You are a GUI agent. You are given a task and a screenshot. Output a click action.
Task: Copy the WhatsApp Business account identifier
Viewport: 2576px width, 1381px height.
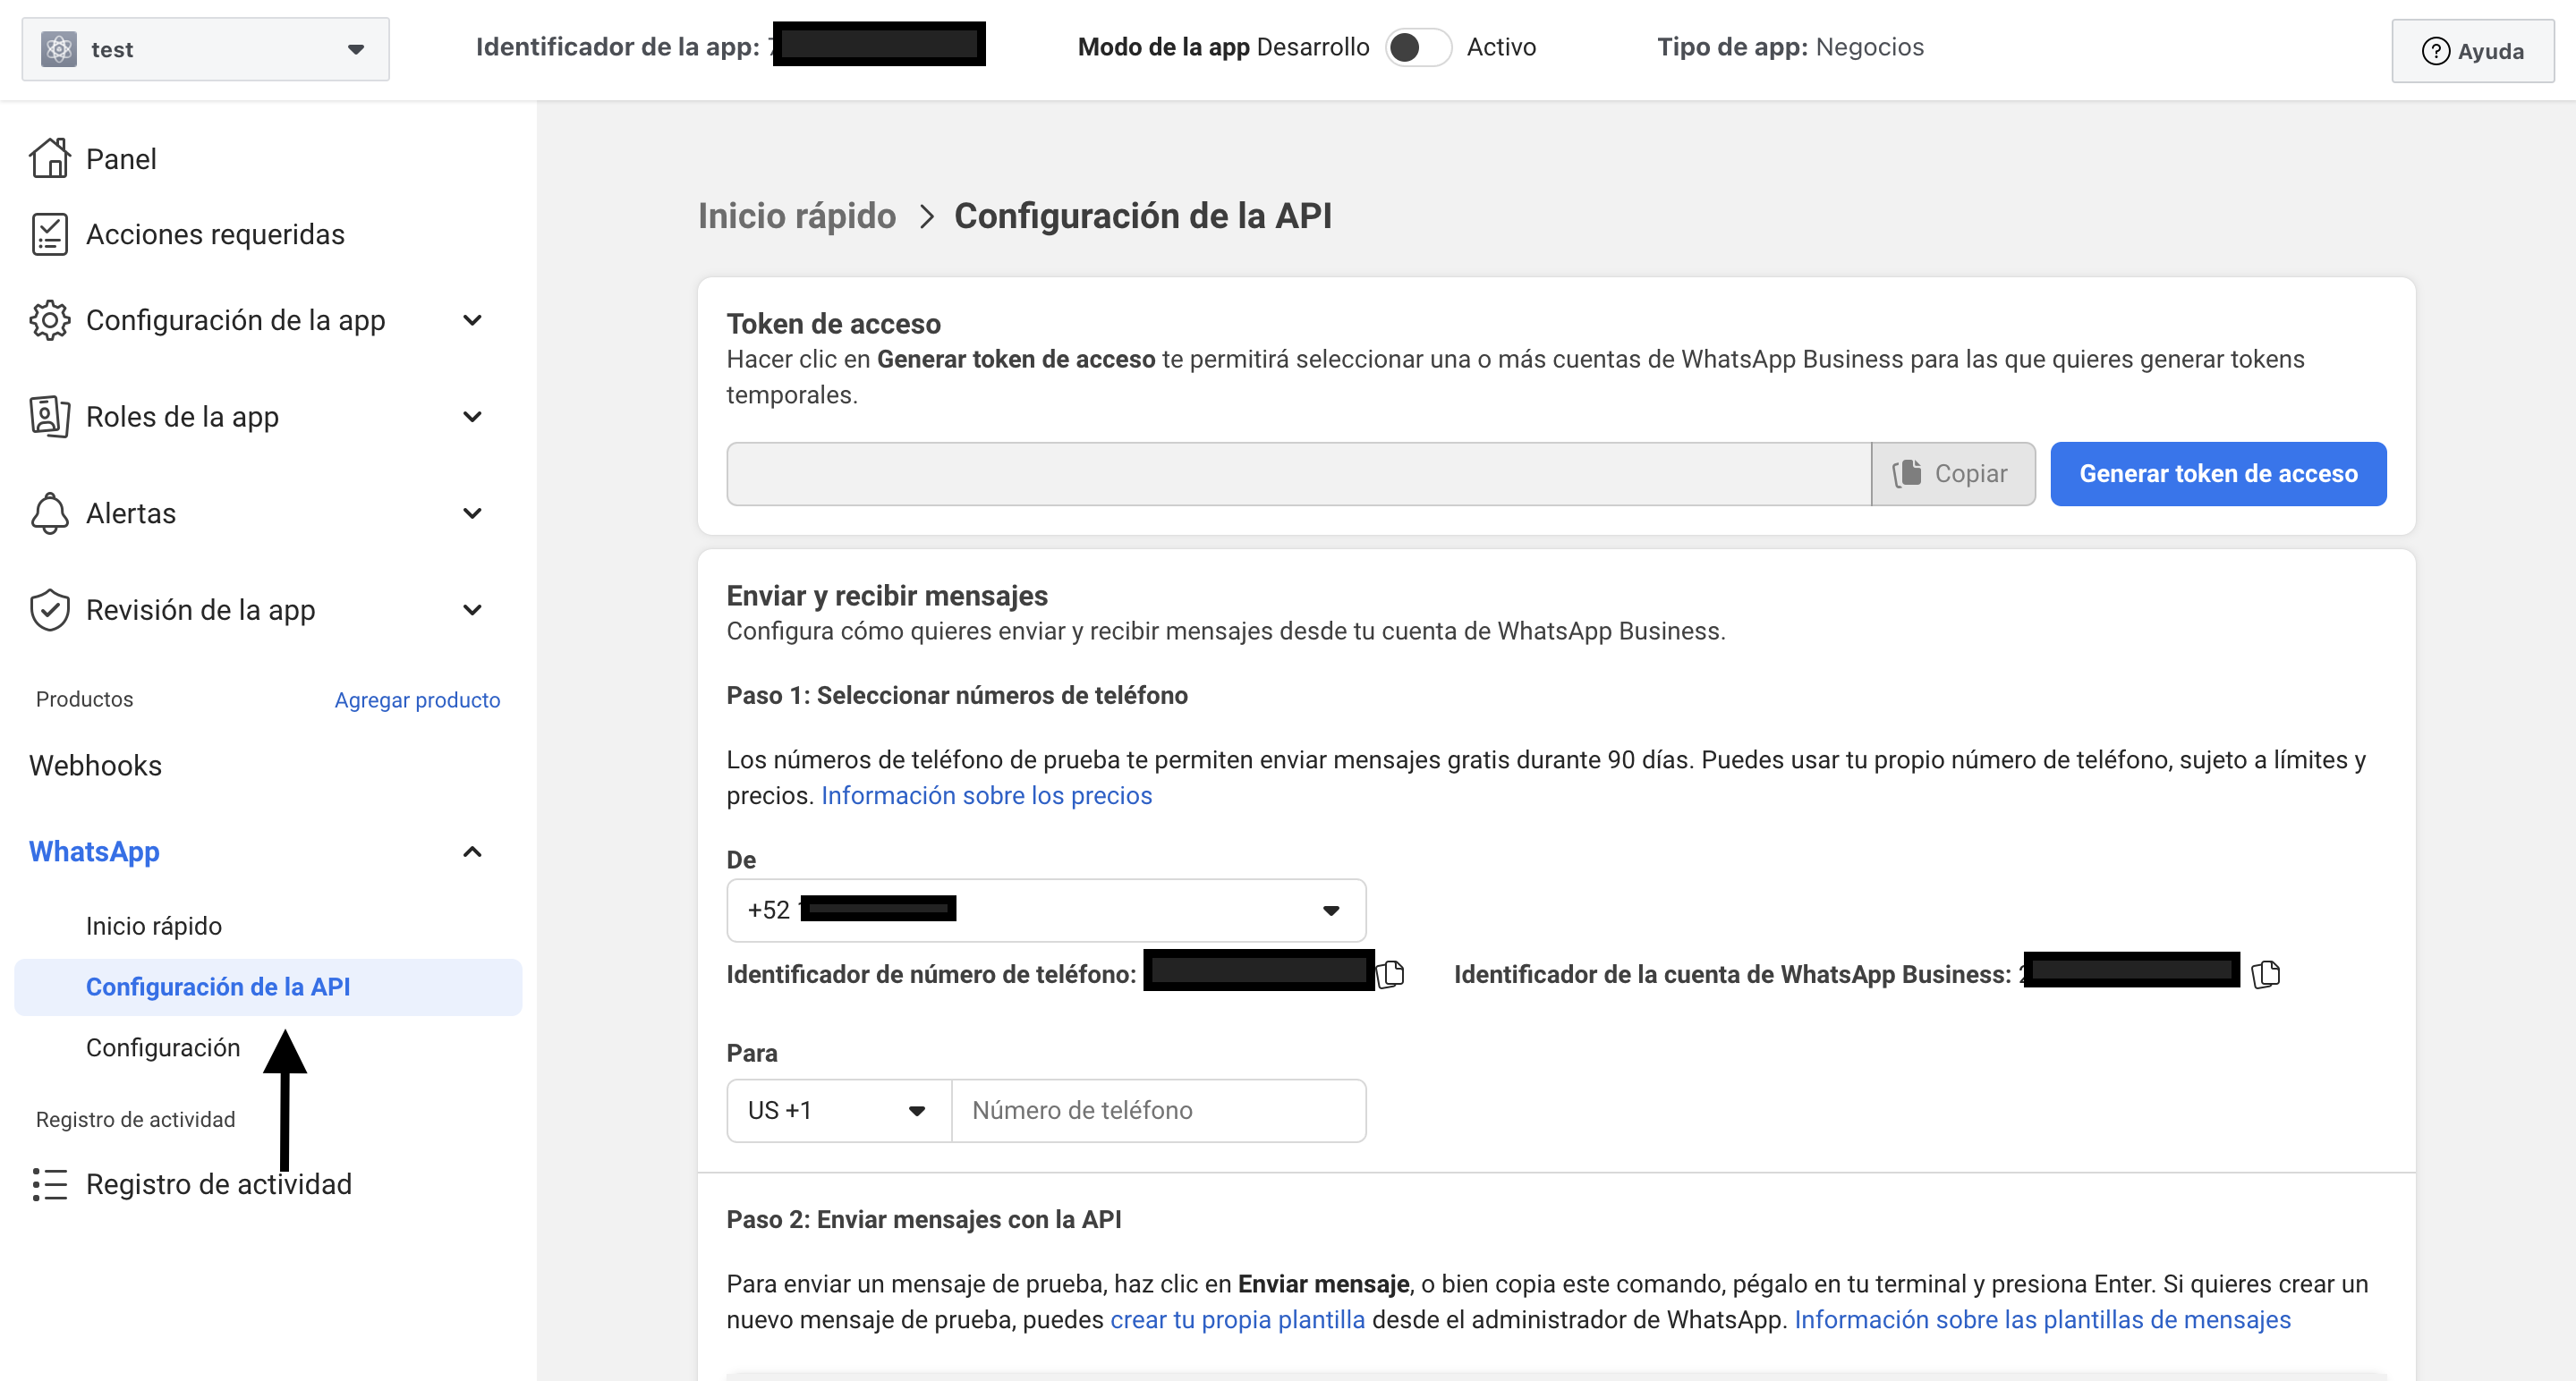click(2265, 973)
